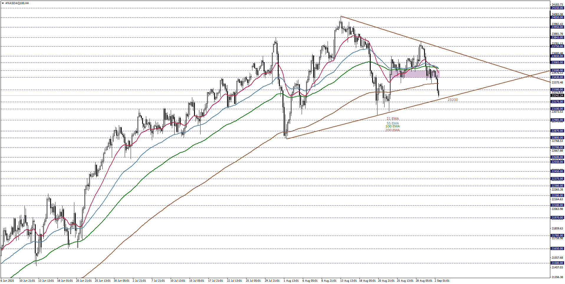Click the 22375.00 level price tag

pyautogui.click(x=557, y=179)
